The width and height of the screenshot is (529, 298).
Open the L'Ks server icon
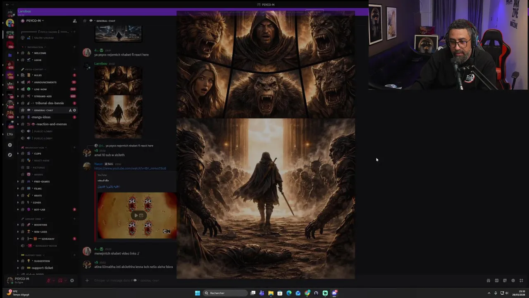[10, 134]
